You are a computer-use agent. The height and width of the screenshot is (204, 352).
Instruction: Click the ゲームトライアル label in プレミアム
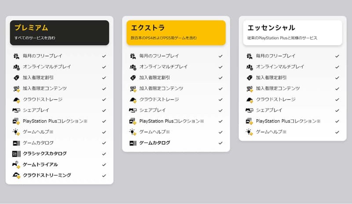click(40, 164)
